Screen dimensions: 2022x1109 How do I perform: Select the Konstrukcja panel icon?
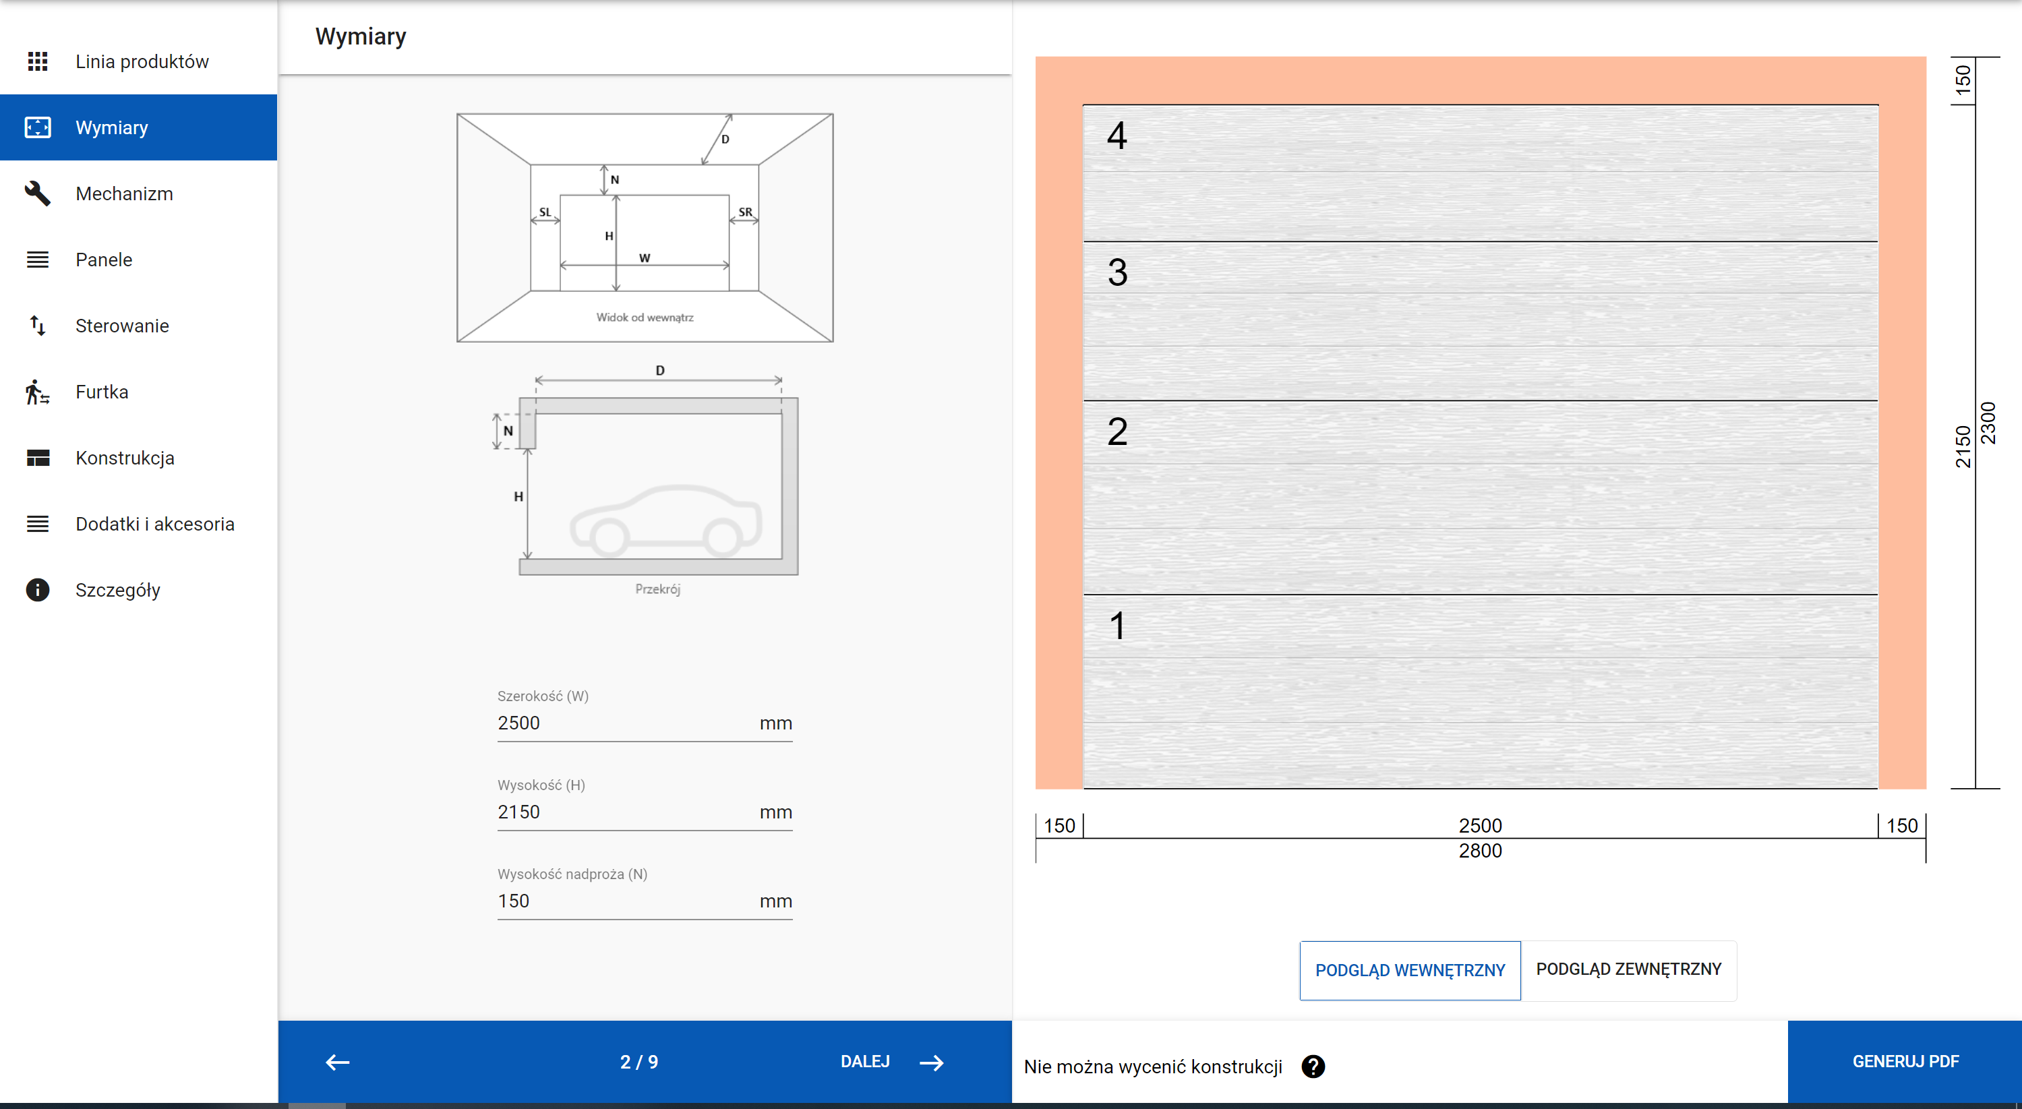pyautogui.click(x=38, y=457)
